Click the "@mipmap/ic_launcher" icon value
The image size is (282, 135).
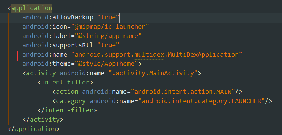(110, 27)
